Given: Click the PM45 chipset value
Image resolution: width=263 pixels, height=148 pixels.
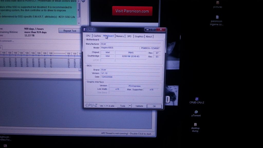Looking at the screenshot, I should pyautogui.click(x=131, y=53).
